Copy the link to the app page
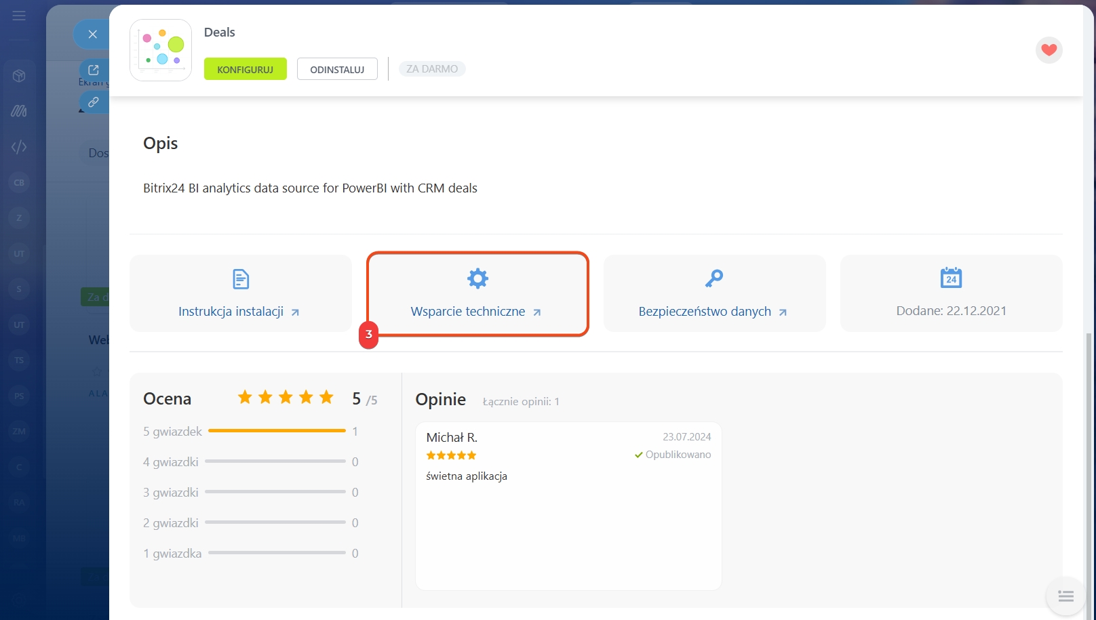The image size is (1096, 620). (94, 102)
